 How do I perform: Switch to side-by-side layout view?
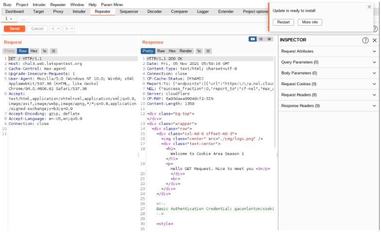coord(252,39)
